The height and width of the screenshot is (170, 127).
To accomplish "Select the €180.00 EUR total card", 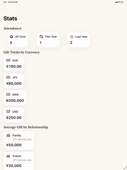I will (14, 64).
